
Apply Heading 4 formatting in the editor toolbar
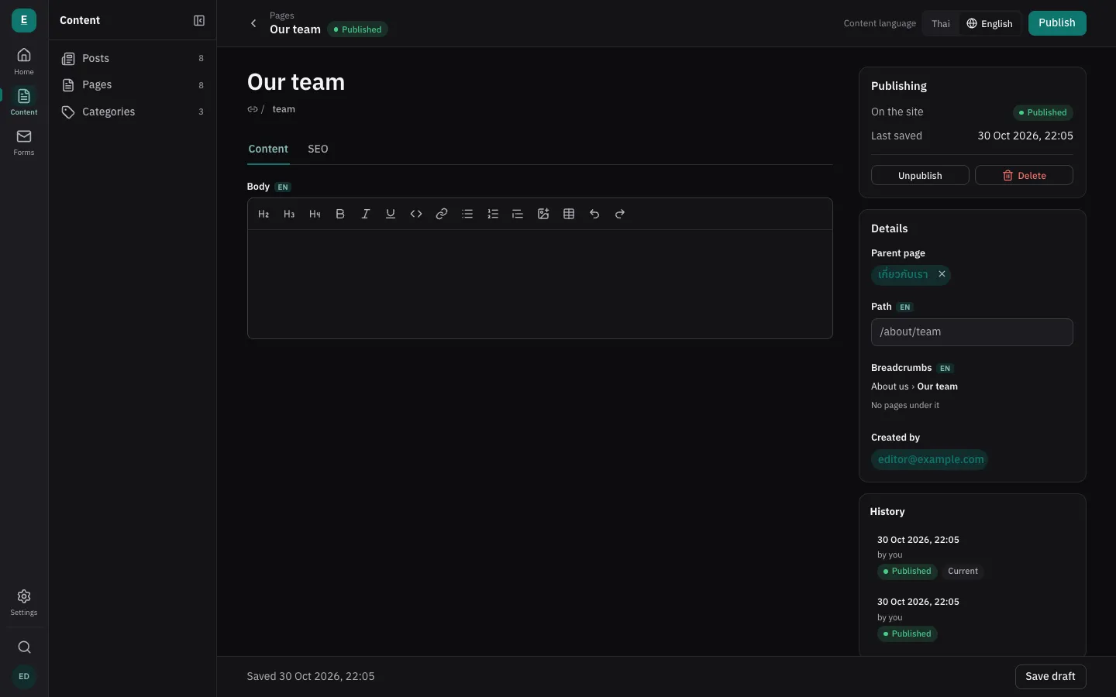pyautogui.click(x=315, y=214)
